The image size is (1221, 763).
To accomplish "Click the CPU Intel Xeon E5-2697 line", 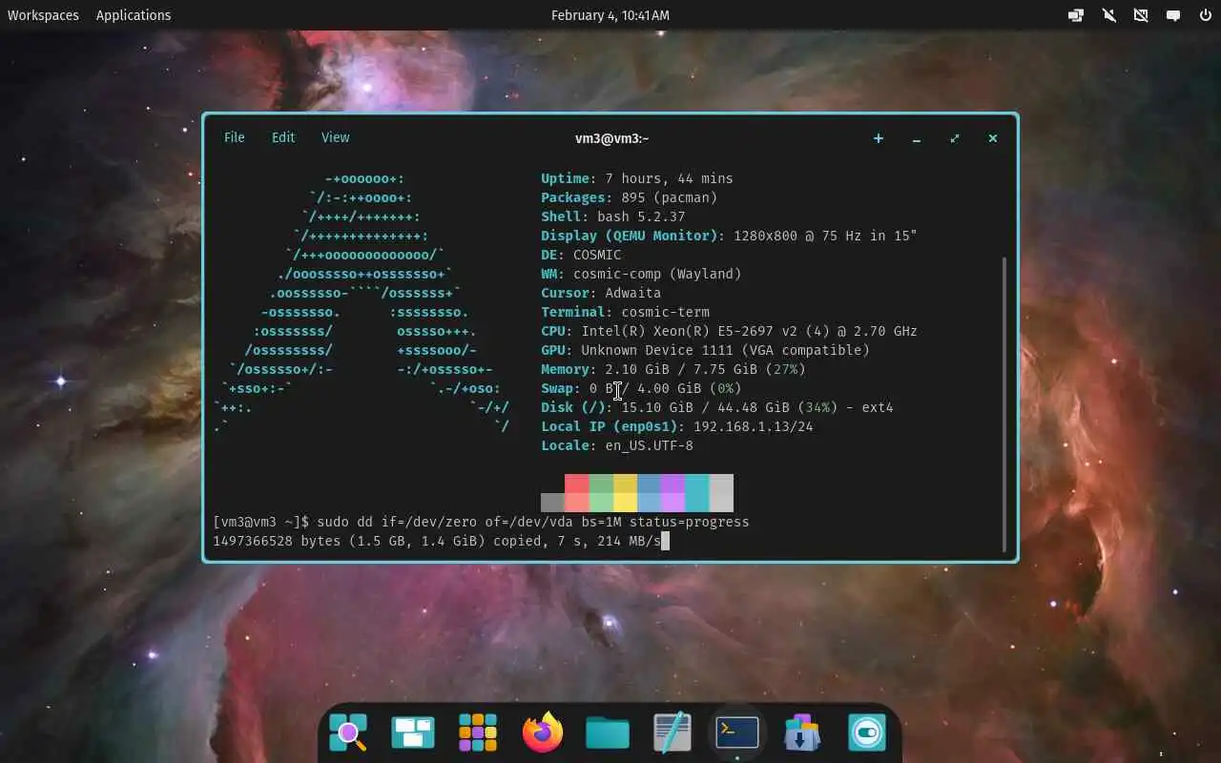I will point(729,331).
